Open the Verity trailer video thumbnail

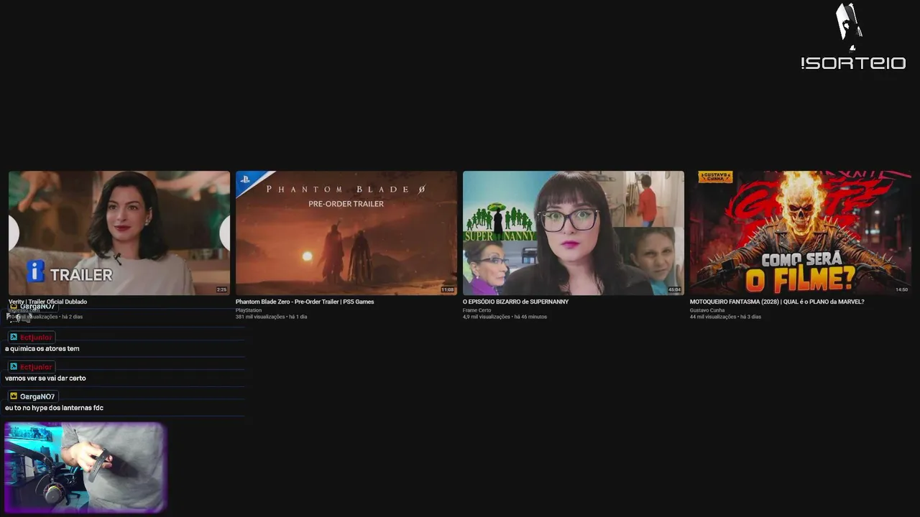coord(119,233)
